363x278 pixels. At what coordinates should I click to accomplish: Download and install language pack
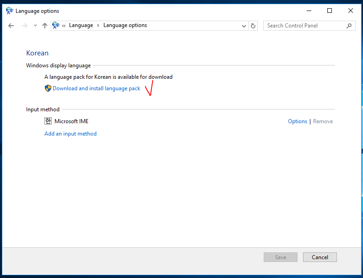[96, 88]
